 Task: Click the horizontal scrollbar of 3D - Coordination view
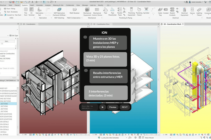pos(81,135)
